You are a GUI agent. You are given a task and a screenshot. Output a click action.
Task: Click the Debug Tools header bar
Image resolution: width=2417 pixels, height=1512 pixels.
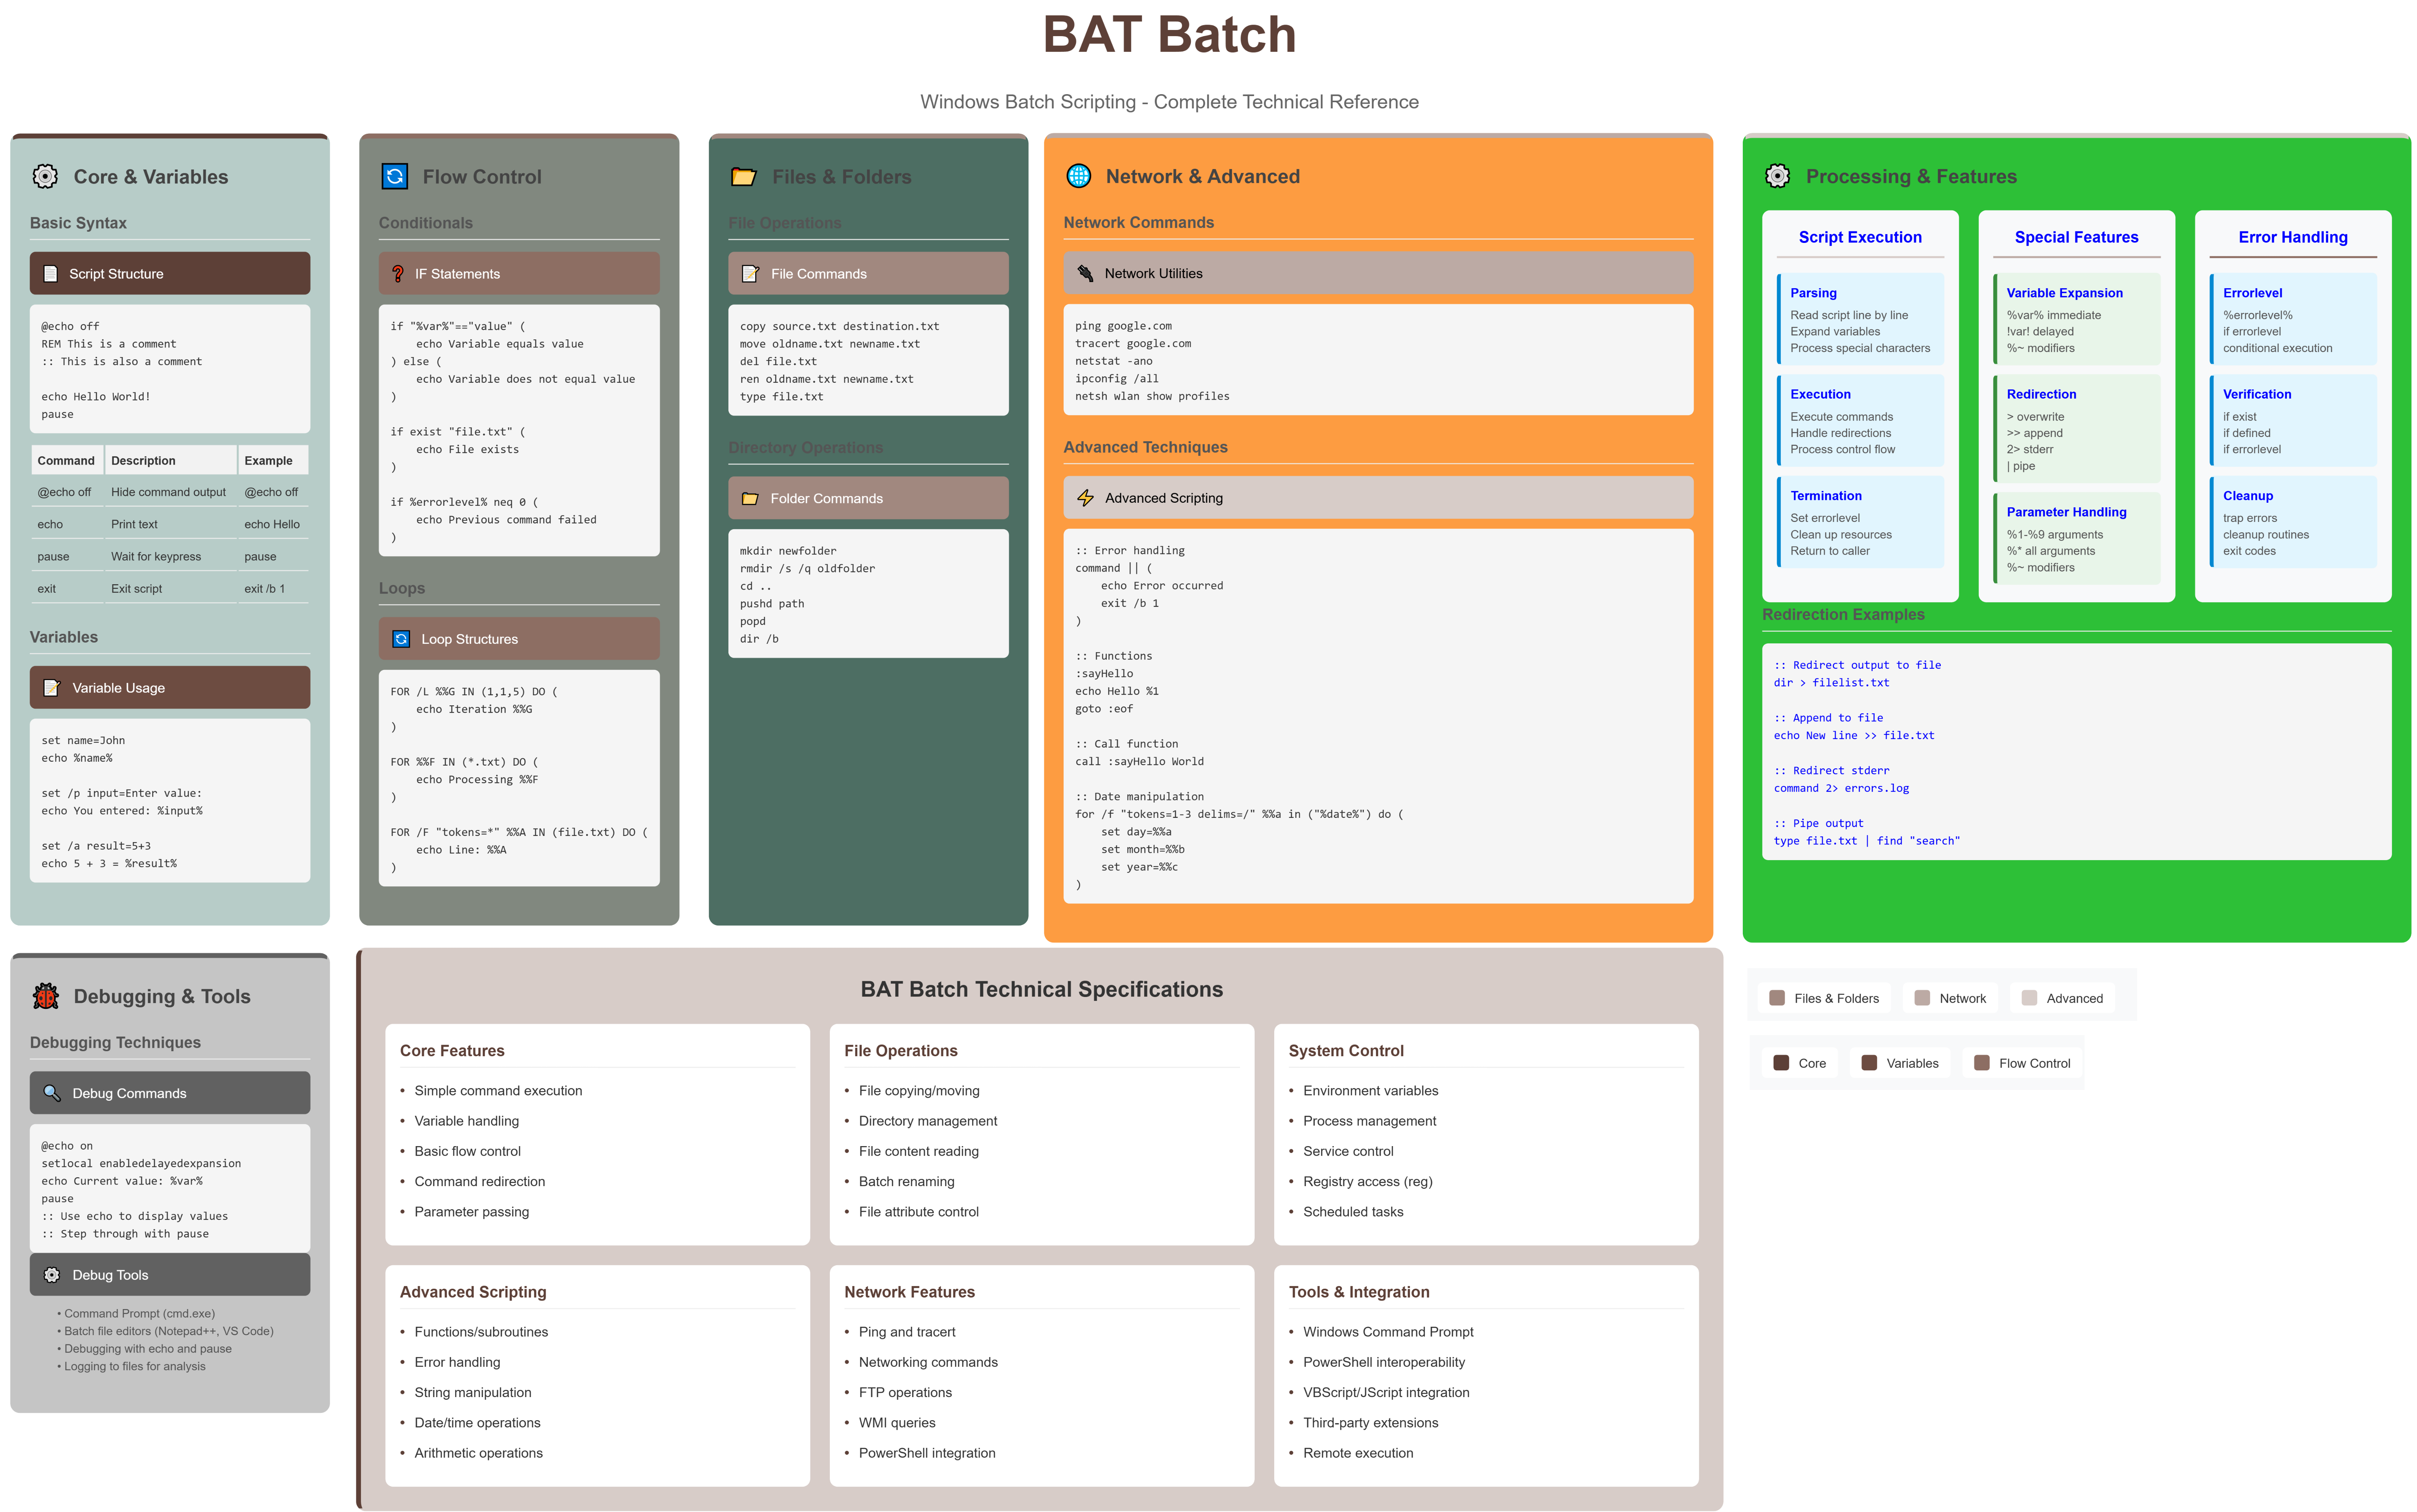pos(170,1275)
